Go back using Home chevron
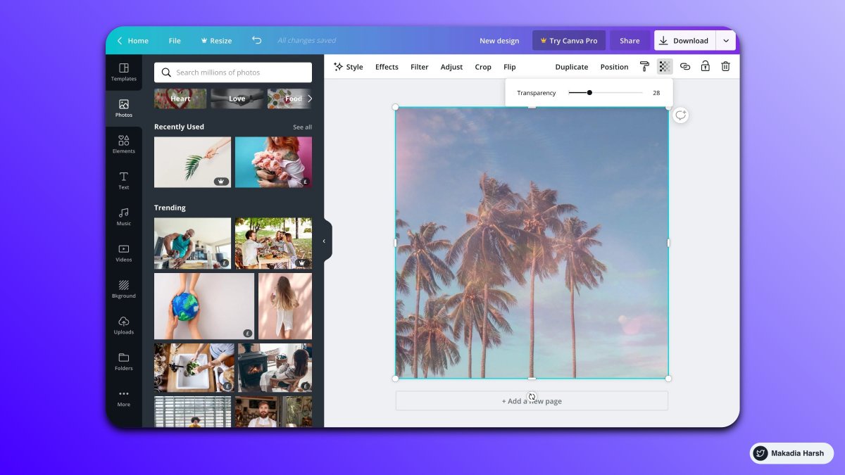Screen dimensions: 845x475 (120, 41)
